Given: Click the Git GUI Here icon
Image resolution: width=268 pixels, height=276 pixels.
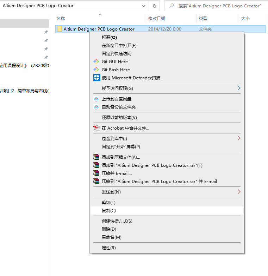Looking at the screenshot, I should [96, 61].
